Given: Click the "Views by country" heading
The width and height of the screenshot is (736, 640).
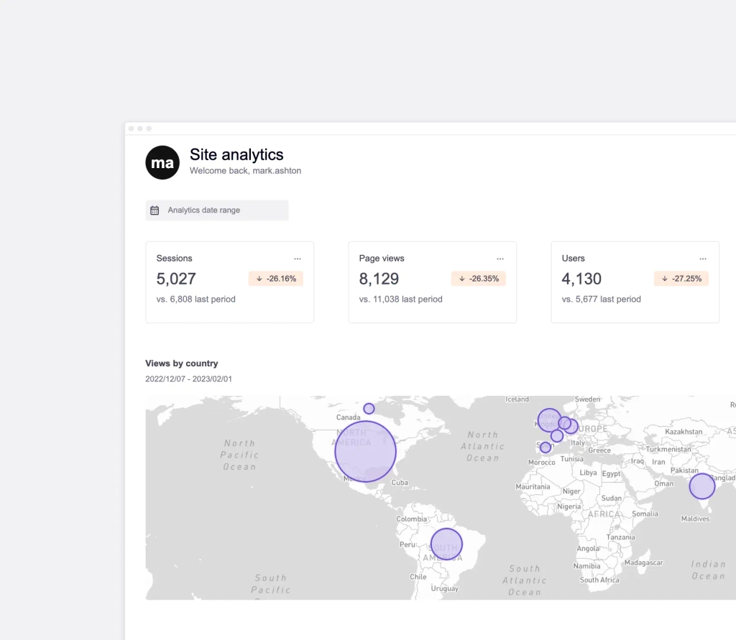Looking at the screenshot, I should [x=182, y=363].
